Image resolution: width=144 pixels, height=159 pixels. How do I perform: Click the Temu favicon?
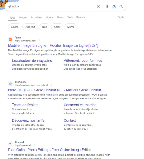click(11, 39)
